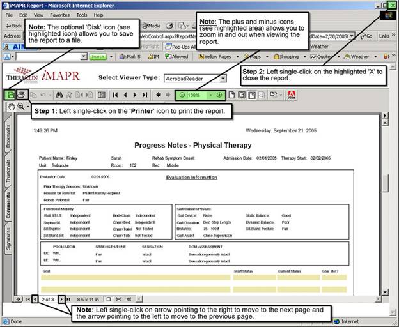Expand the zoom percentage dropdown arrow
399x327 pixels.
tap(210, 95)
